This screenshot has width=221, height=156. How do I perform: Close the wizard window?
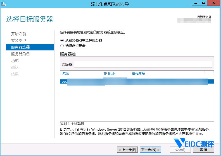tap(213, 3)
